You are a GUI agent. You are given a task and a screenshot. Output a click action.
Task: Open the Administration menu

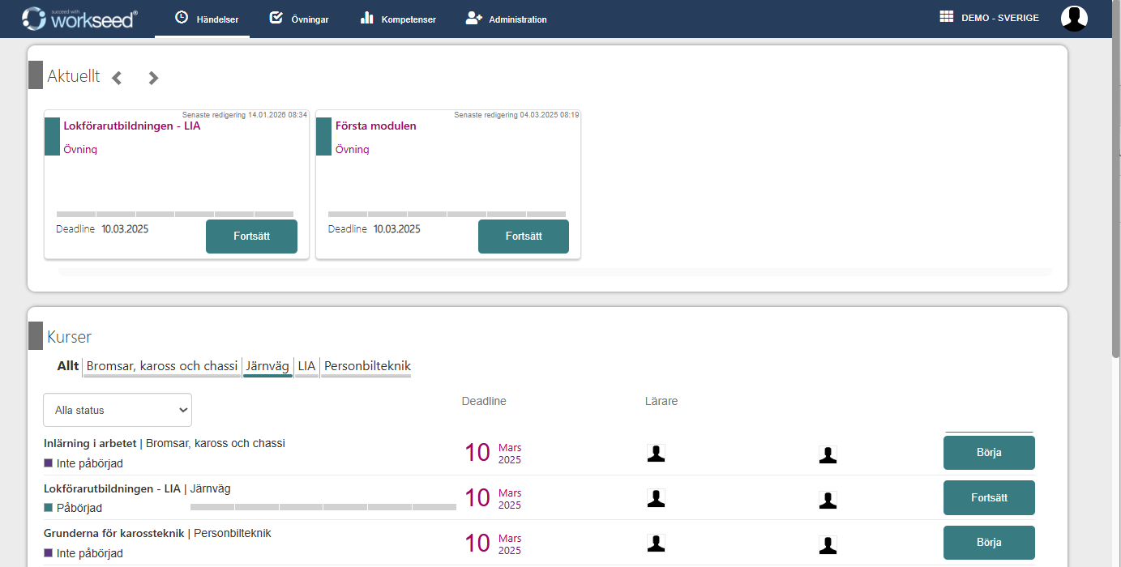pyautogui.click(x=507, y=19)
